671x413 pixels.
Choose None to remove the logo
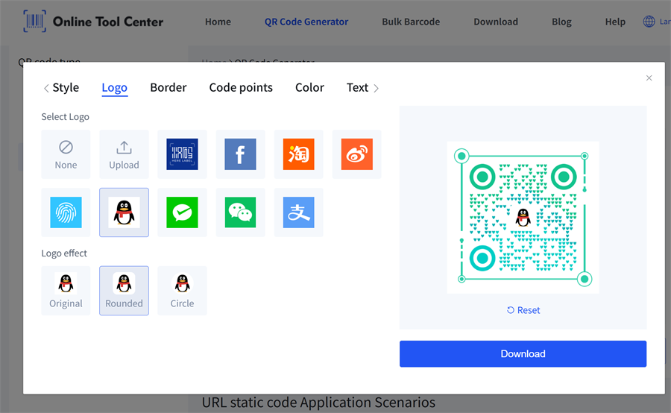pyautogui.click(x=66, y=154)
